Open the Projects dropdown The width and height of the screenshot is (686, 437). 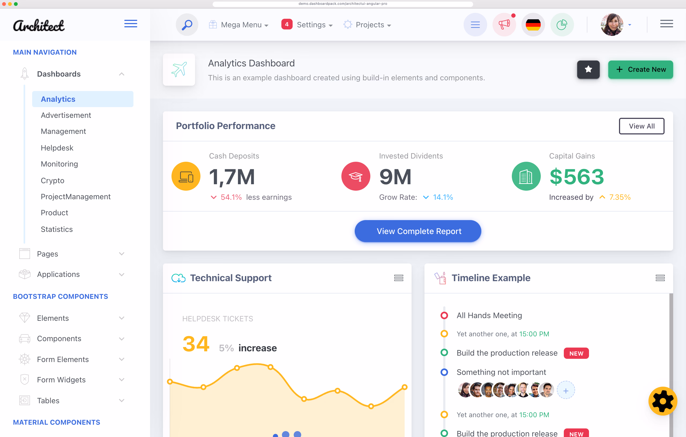pyautogui.click(x=367, y=25)
